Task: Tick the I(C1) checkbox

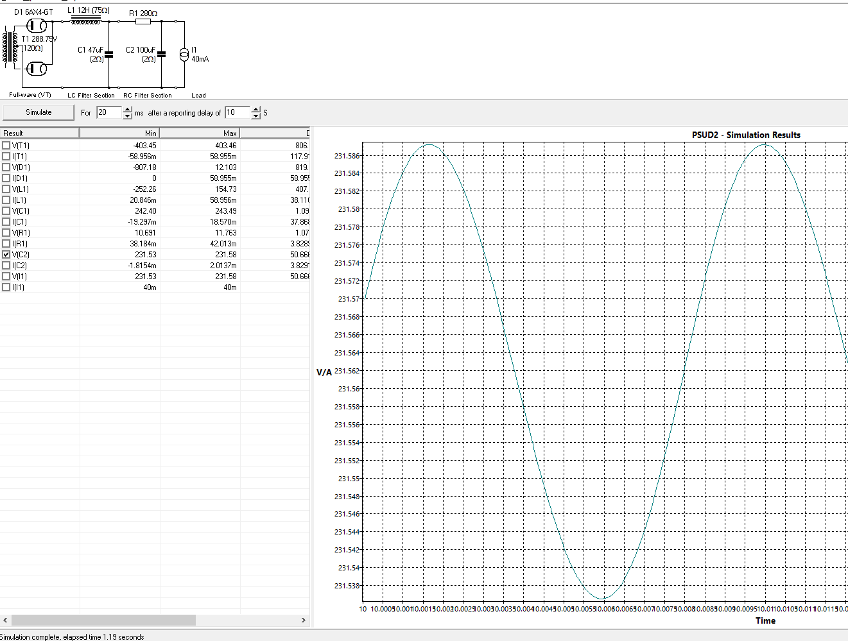Action: 6,222
